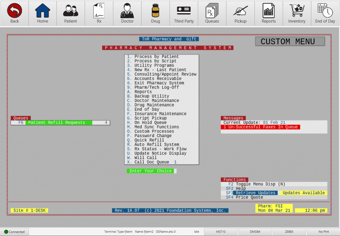Click the Messages section header

[x=233, y=118]
